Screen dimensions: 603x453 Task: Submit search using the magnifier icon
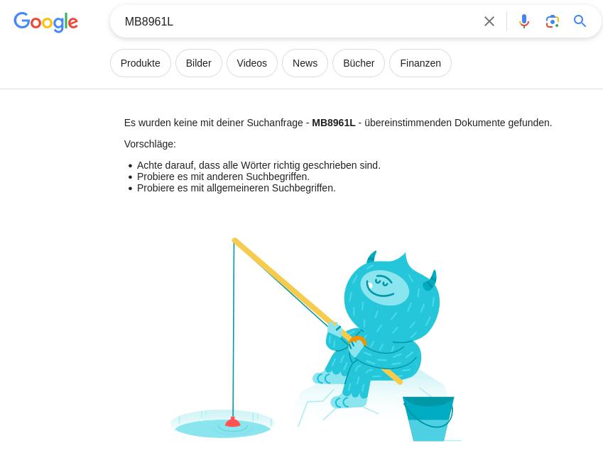tap(580, 21)
